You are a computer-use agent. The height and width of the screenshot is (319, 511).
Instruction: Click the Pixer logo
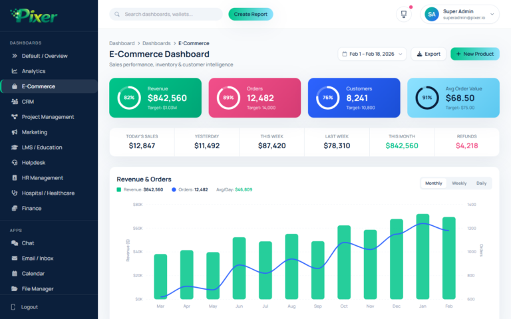[33, 15]
